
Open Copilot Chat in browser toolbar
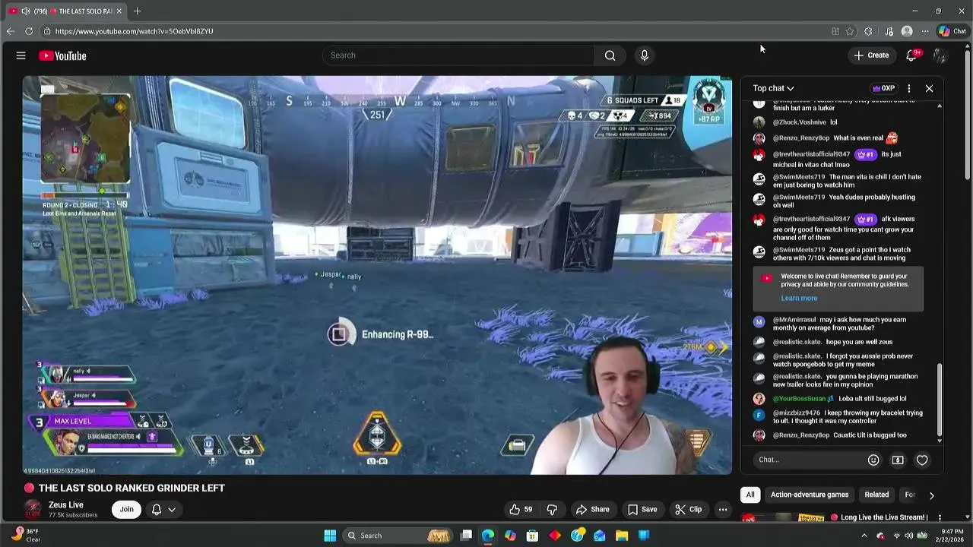click(952, 31)
